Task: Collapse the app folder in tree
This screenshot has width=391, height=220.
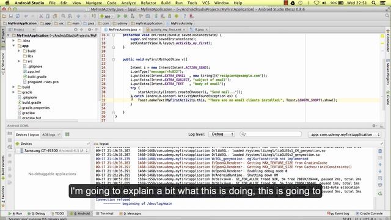Action: tap(13, 46)
